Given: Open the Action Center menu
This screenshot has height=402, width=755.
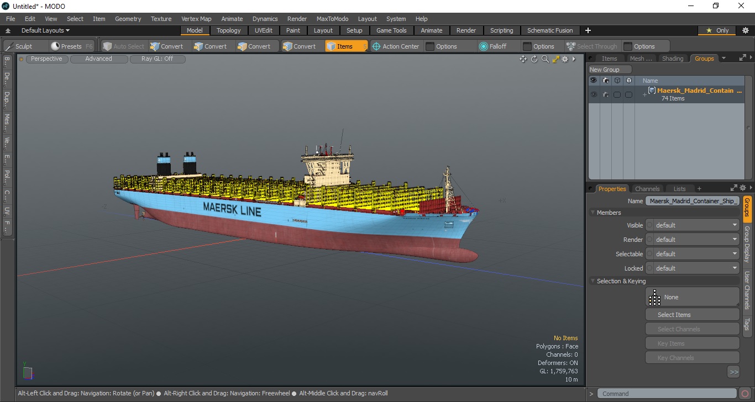Looking at the screenshot, I should point(396,46).
